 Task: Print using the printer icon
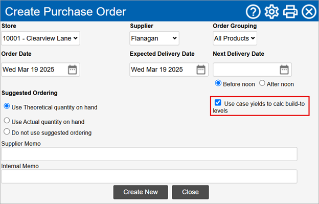pos(290,12)
